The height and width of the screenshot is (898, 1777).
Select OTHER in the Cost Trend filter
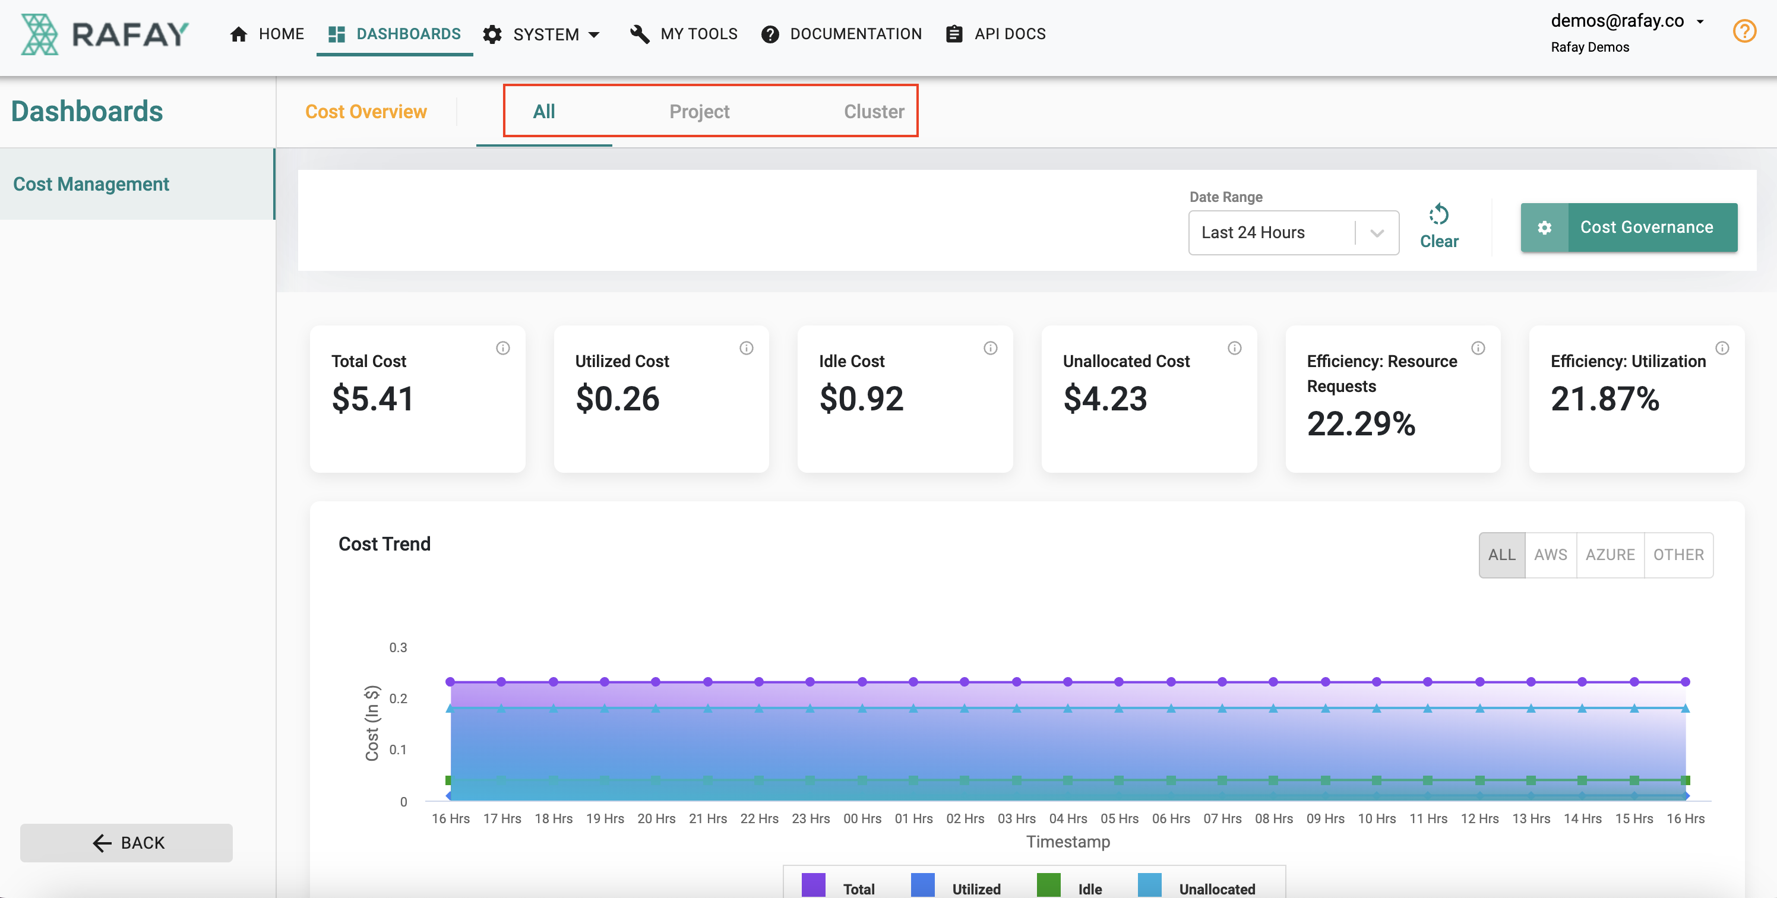click(x=1678, y=555)
